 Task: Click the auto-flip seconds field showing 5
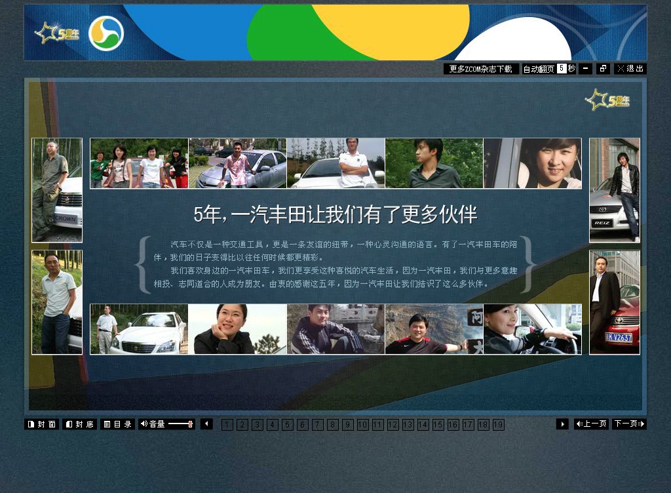tap(562, 68)
